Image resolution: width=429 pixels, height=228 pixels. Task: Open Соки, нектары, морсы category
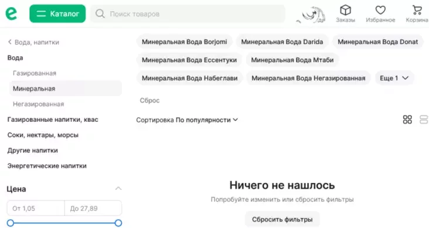pos(43,135)
